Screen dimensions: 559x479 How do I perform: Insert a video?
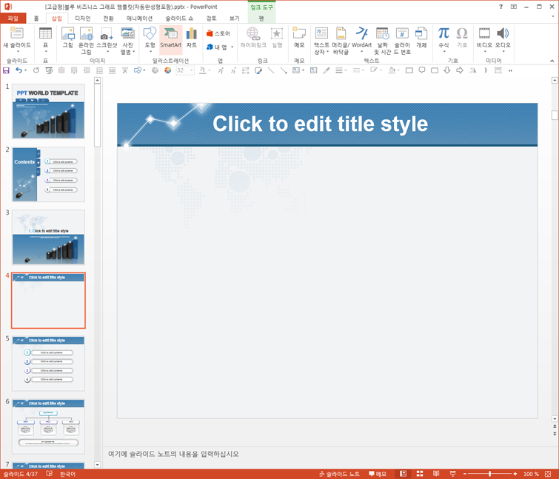pyautogui.click(x=484, y=39)
